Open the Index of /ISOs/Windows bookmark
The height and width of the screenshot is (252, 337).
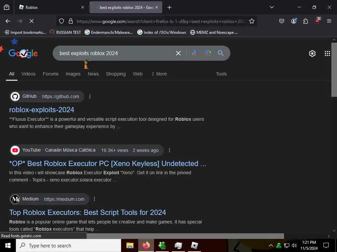point(162,32)
